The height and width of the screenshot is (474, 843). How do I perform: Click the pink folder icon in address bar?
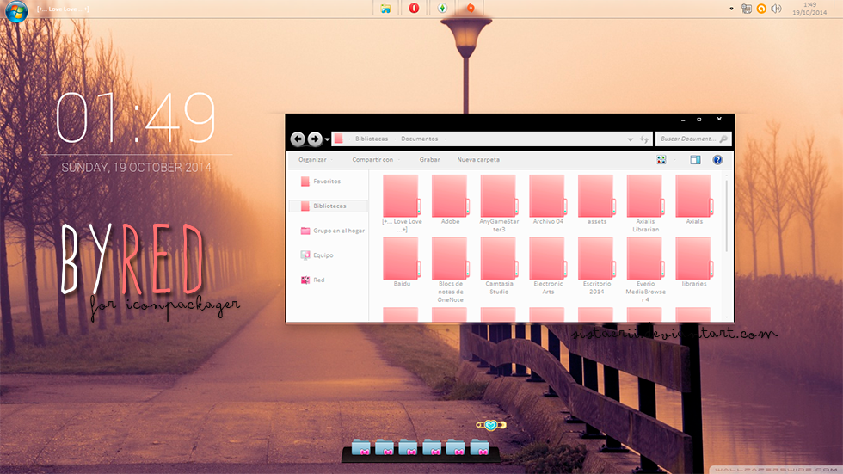point(339,139)
